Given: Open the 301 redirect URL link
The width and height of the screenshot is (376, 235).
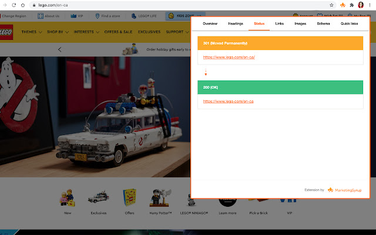Looking at the screenshot, I should [229, 57].
